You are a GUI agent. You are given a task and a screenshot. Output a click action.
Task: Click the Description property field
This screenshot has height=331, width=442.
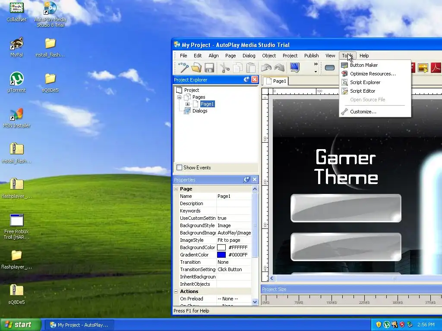pyautogui.click(x=234, y=203)
